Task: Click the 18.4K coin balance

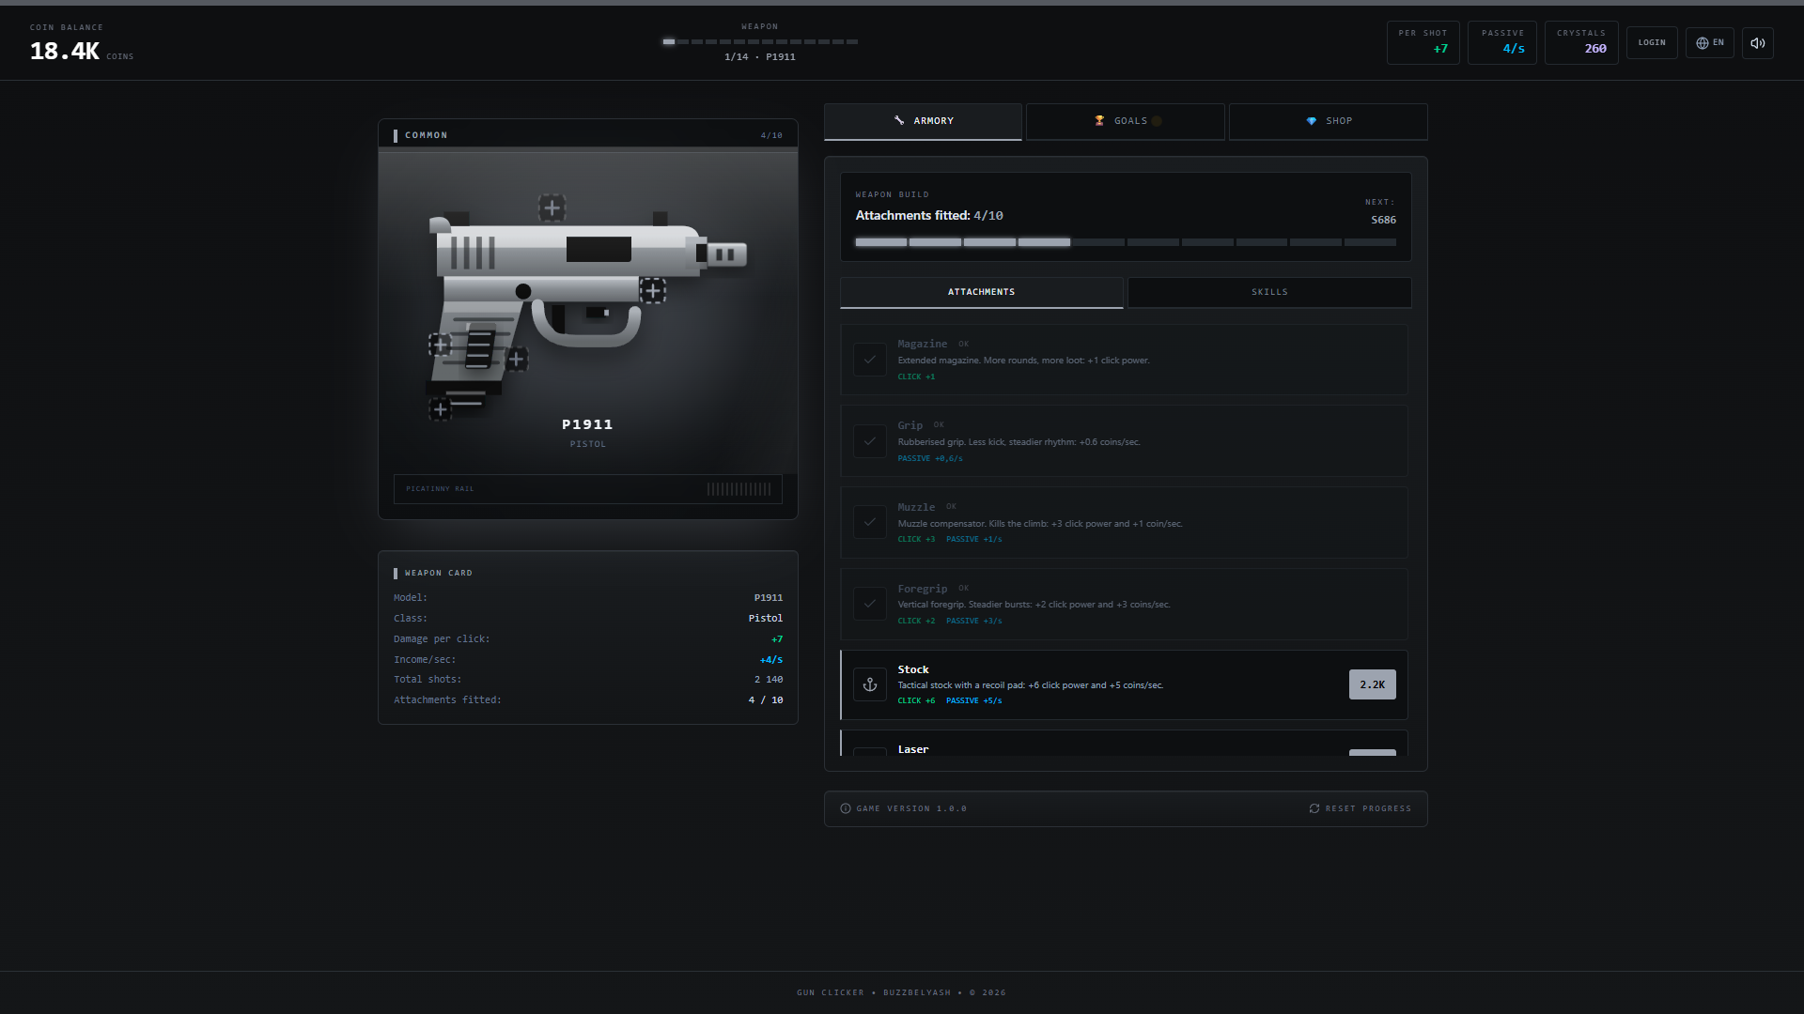Action: point(65,52)
